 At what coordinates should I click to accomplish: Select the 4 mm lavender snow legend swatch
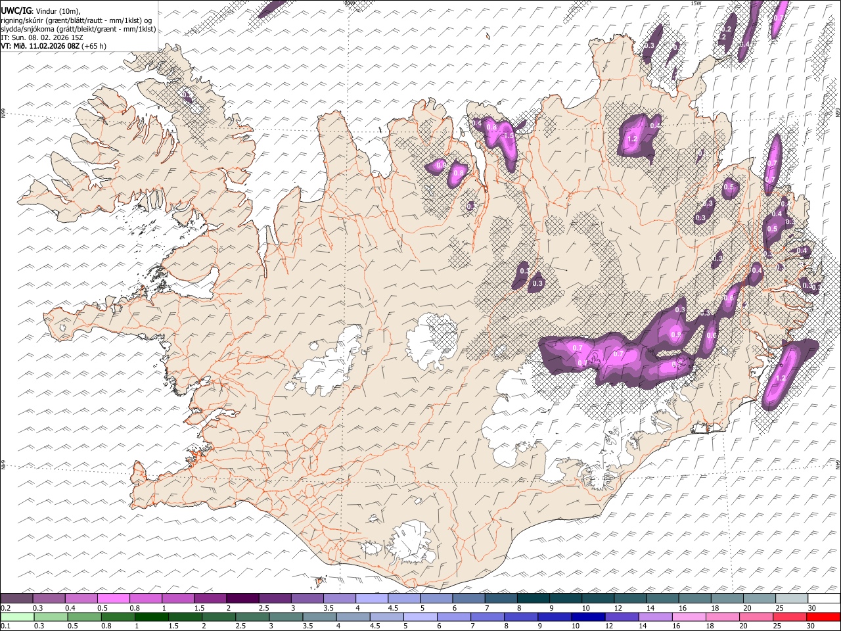[x=371, y=598]
